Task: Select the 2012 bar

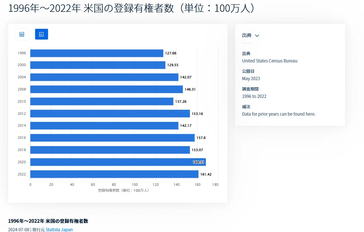Action: (110, 113)
